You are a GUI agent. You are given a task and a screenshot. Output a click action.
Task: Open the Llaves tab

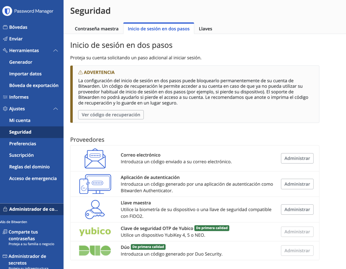[205, 29]
